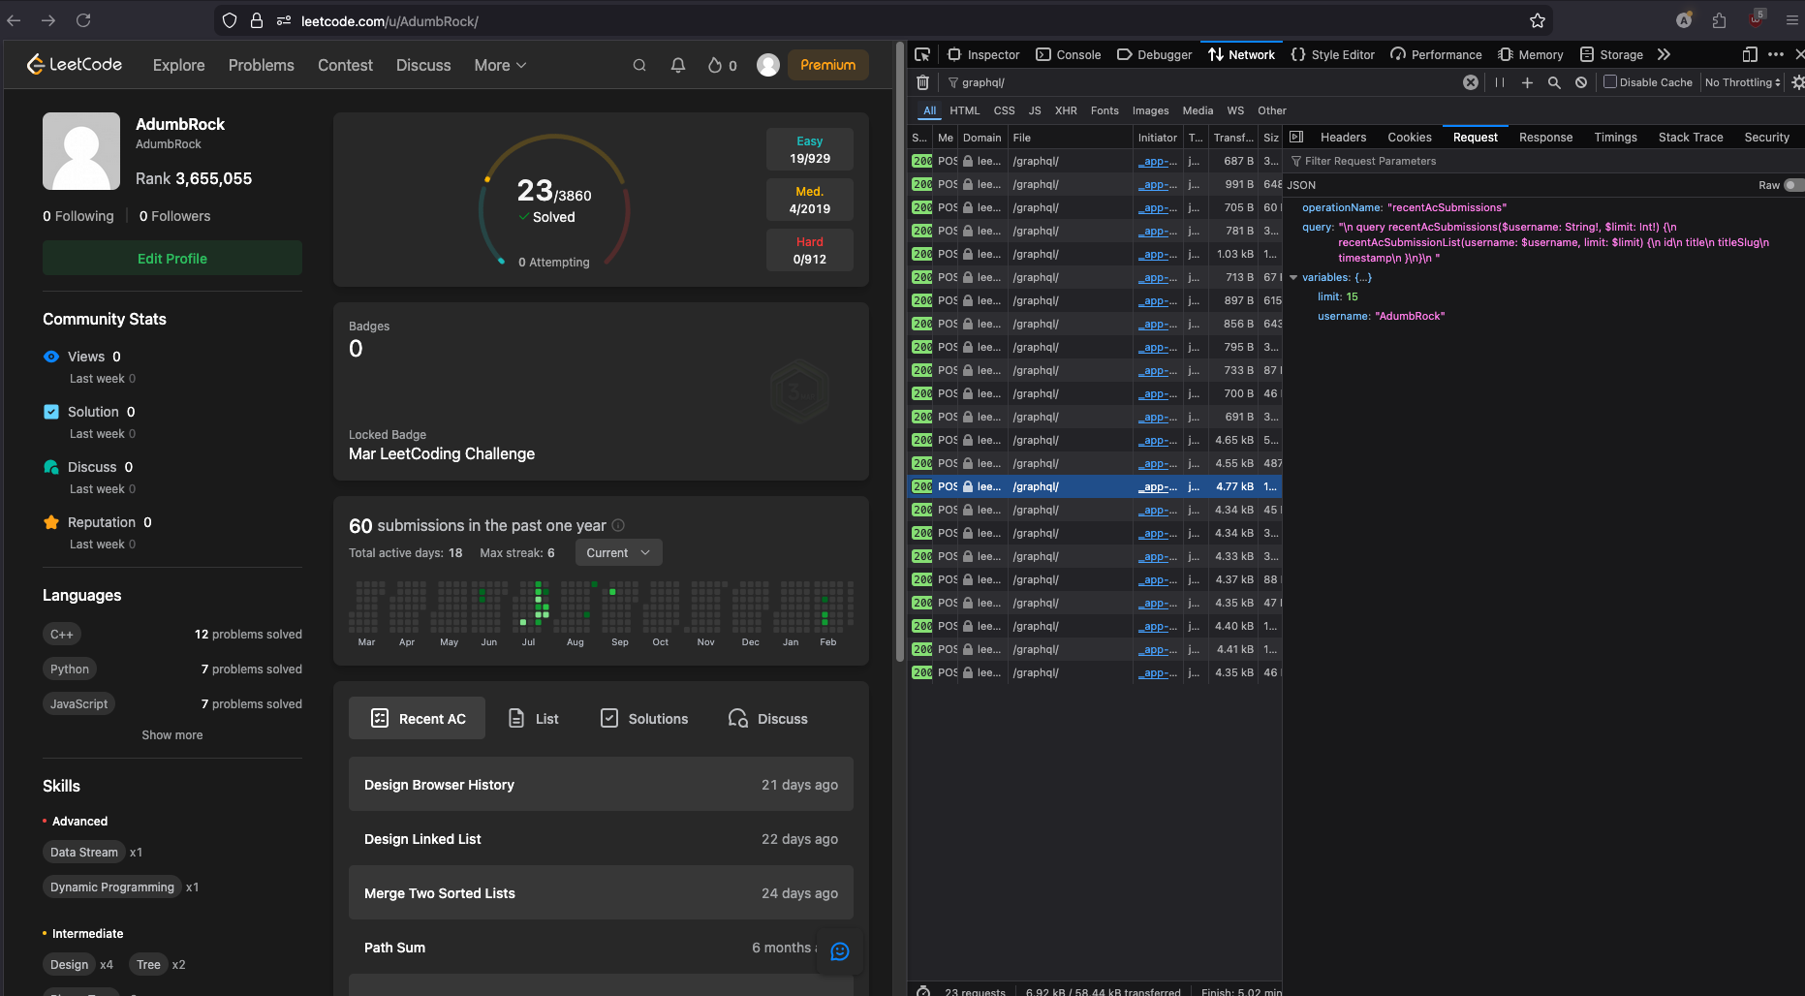Open the browser extensions puzzle icon
This screenshot has width=1805, height=996.
[1719, 20]
